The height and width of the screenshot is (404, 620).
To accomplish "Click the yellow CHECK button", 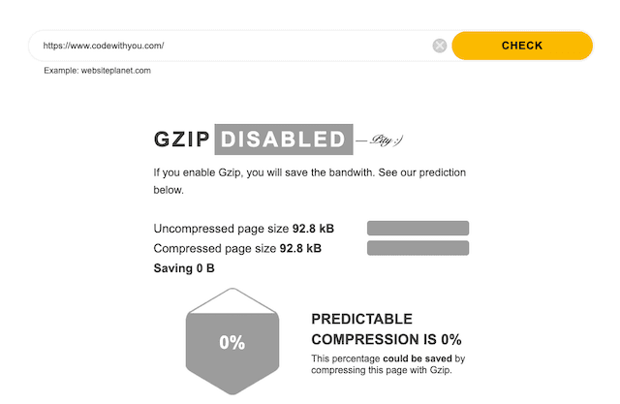I will (x=522, y=46).
